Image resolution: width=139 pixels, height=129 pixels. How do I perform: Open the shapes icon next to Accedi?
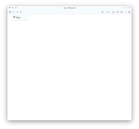click(113, 12)
